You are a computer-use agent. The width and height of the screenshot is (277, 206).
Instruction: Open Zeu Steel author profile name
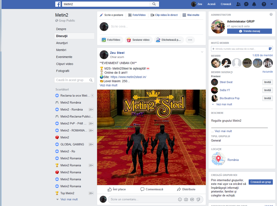click(117, 53)
